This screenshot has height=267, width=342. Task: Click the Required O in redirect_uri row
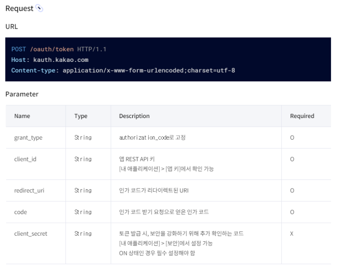(292, 191)
